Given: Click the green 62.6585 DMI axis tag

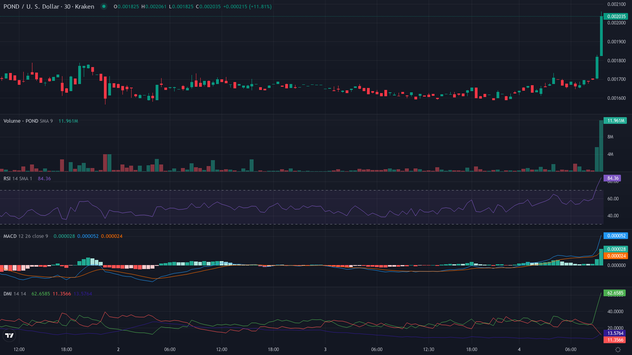Looking at the screenshot, I should 615,292.
